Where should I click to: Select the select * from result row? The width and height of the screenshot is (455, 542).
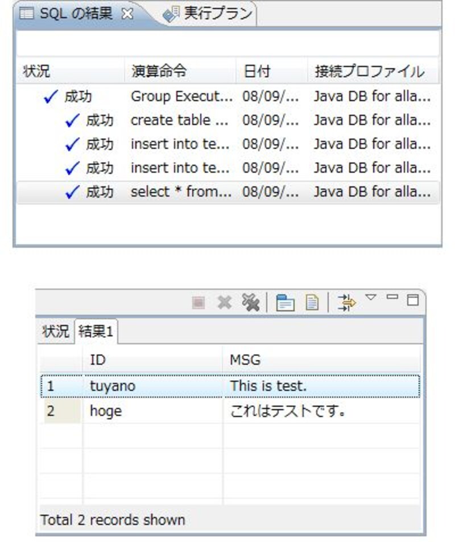click(181, 192)
